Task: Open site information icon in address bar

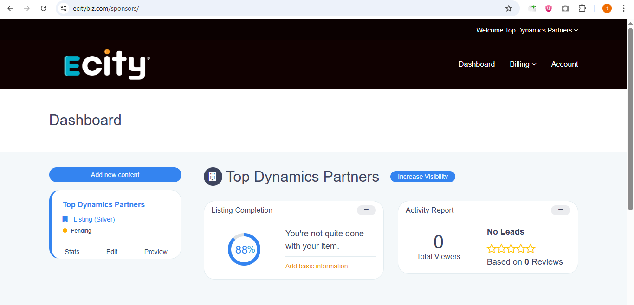Action: [x=64, y=8]
